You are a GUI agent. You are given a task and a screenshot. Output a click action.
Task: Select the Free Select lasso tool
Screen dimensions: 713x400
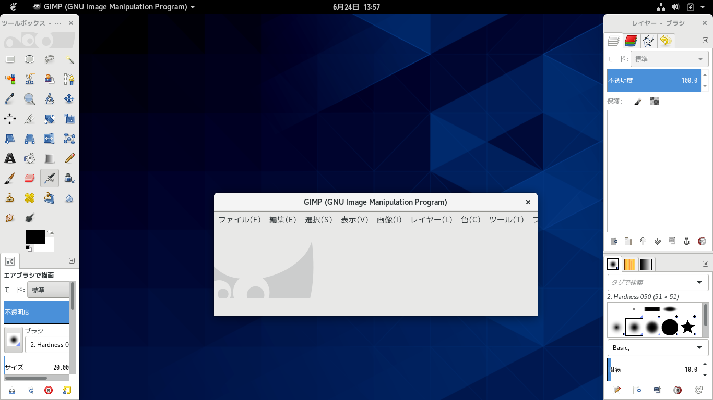pyautogui.click(x=50, y=59)
